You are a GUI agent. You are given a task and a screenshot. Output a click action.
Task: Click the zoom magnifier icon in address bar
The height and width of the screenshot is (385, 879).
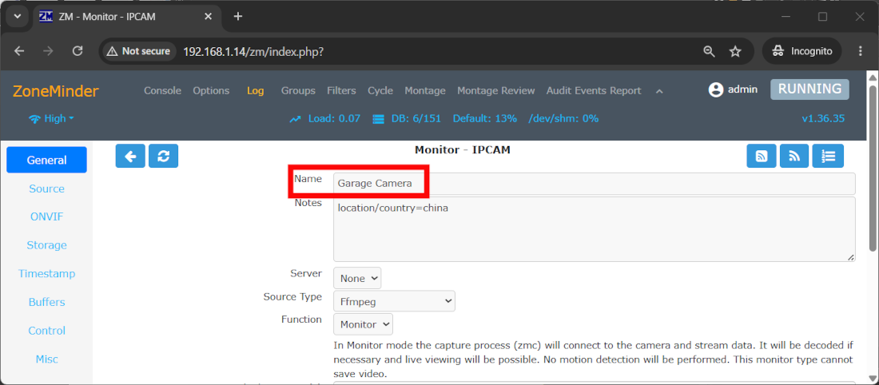709,52
